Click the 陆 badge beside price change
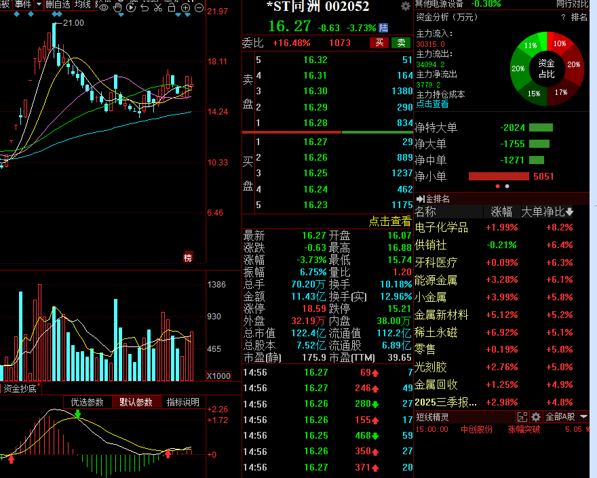This screenshot has height=478, width=597. (383, 28)
